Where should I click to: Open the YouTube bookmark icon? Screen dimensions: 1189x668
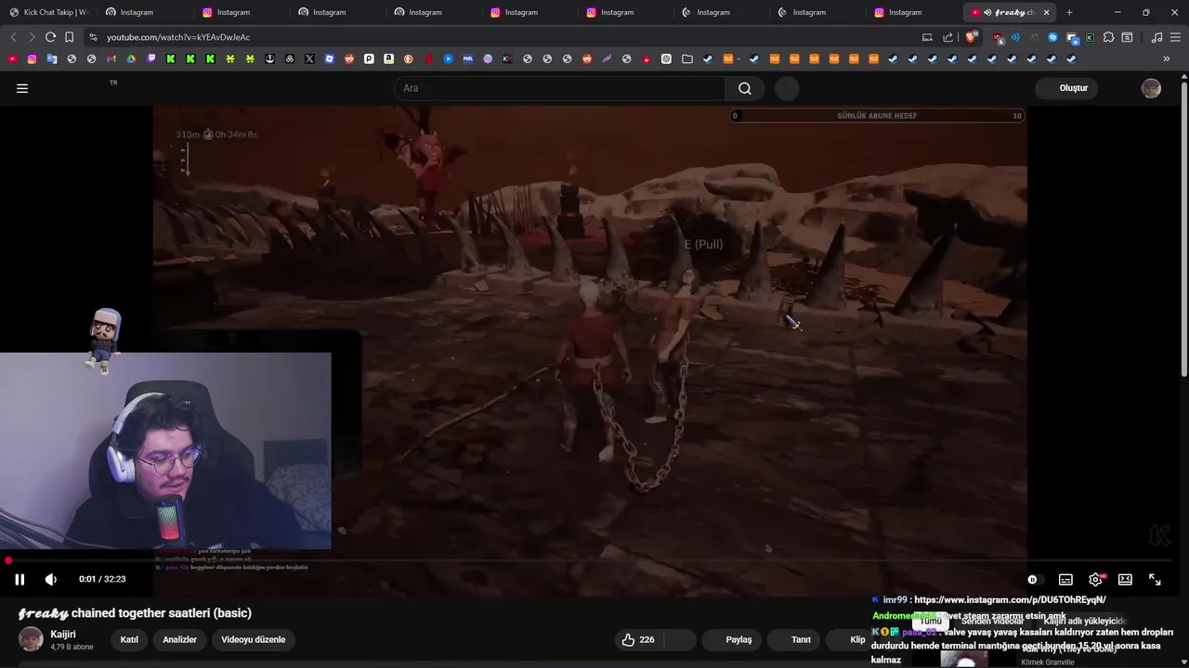click(12, 58)
